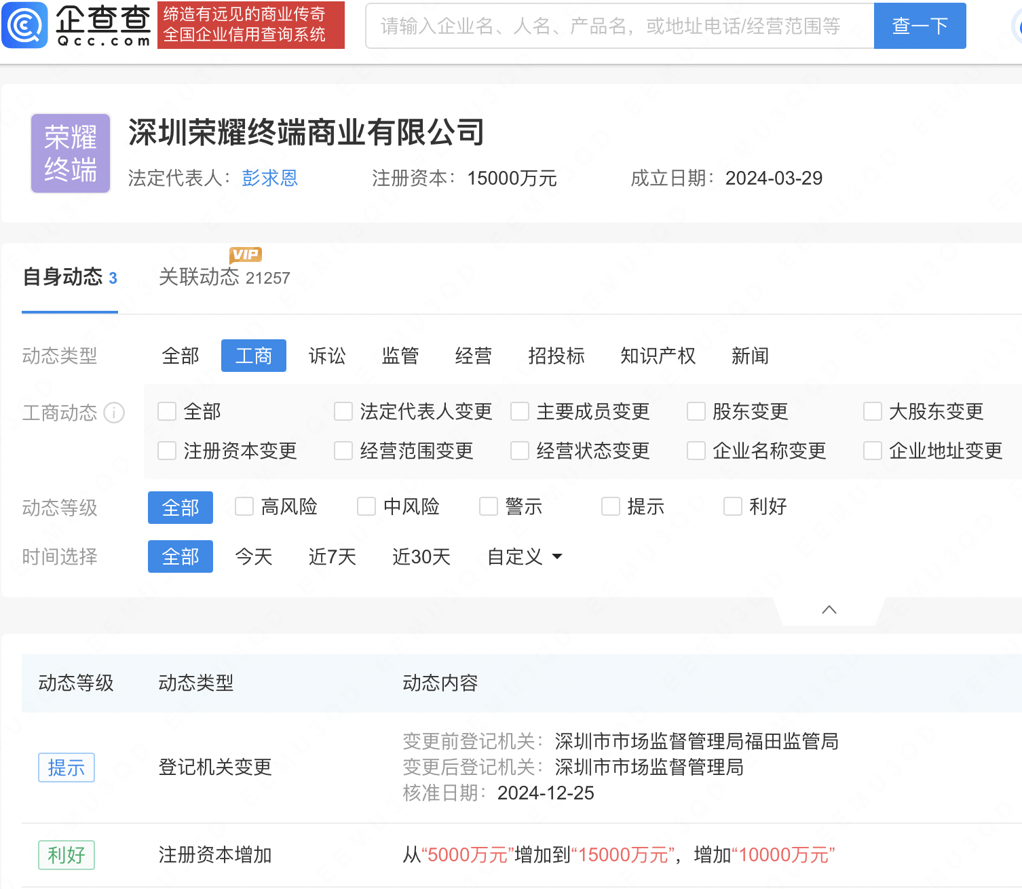Select the 经营 dynamic type
The image size is (1022, 889).
point(474,356)
